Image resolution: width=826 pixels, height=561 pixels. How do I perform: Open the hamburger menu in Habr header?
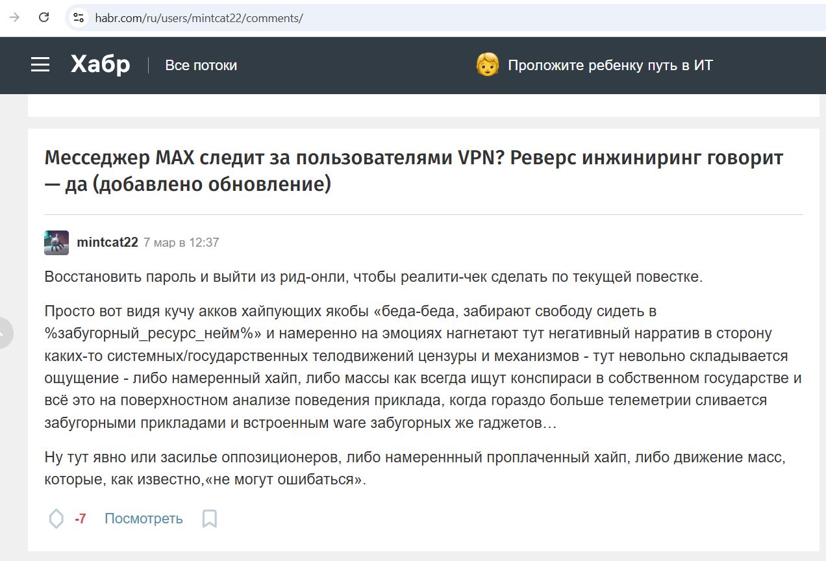click(x=40, y=65)
